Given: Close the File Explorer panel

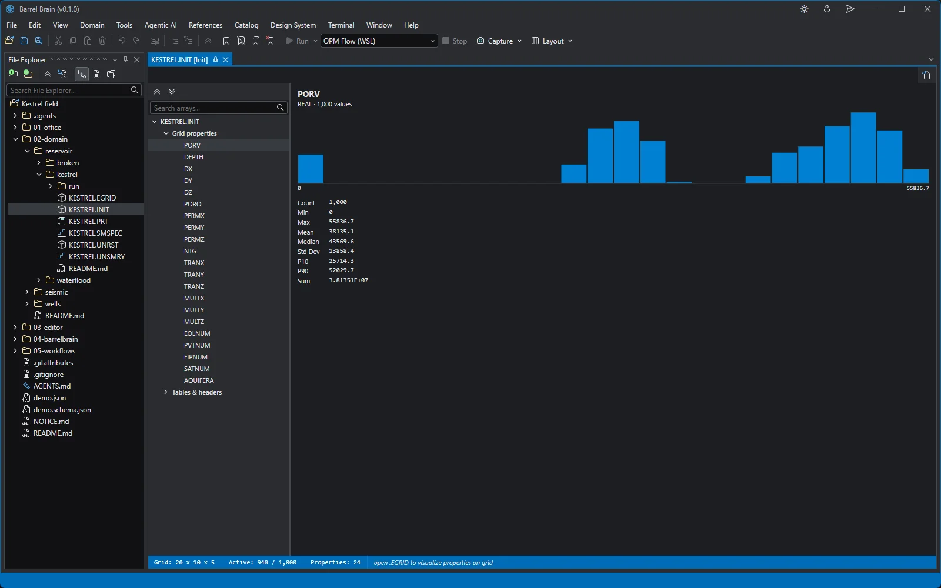Looking at the screenshot, I should pyautogui.click(x=136, y=59).
